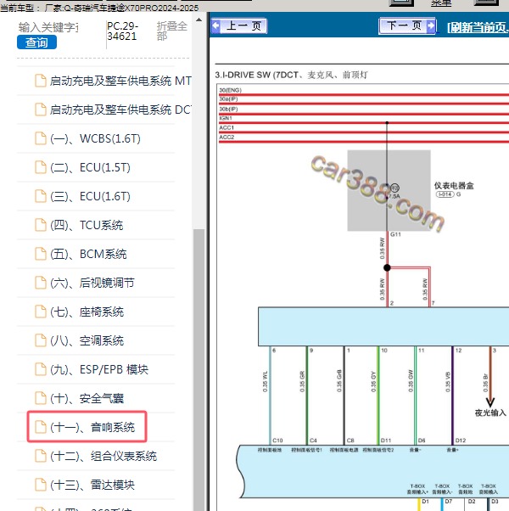Open the (四)、TCU系统 entry
This screenshot has height=511, width=509.
pos(96,225)
